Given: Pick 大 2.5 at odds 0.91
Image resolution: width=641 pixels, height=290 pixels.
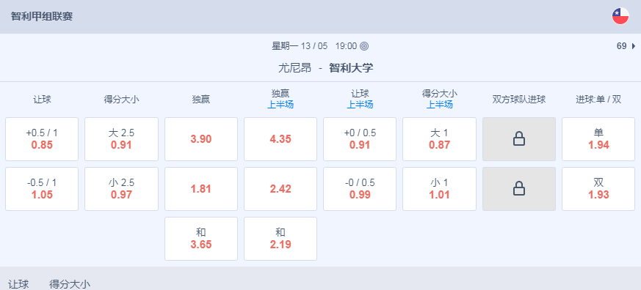Looking at the screenshot, I should 121,139.
